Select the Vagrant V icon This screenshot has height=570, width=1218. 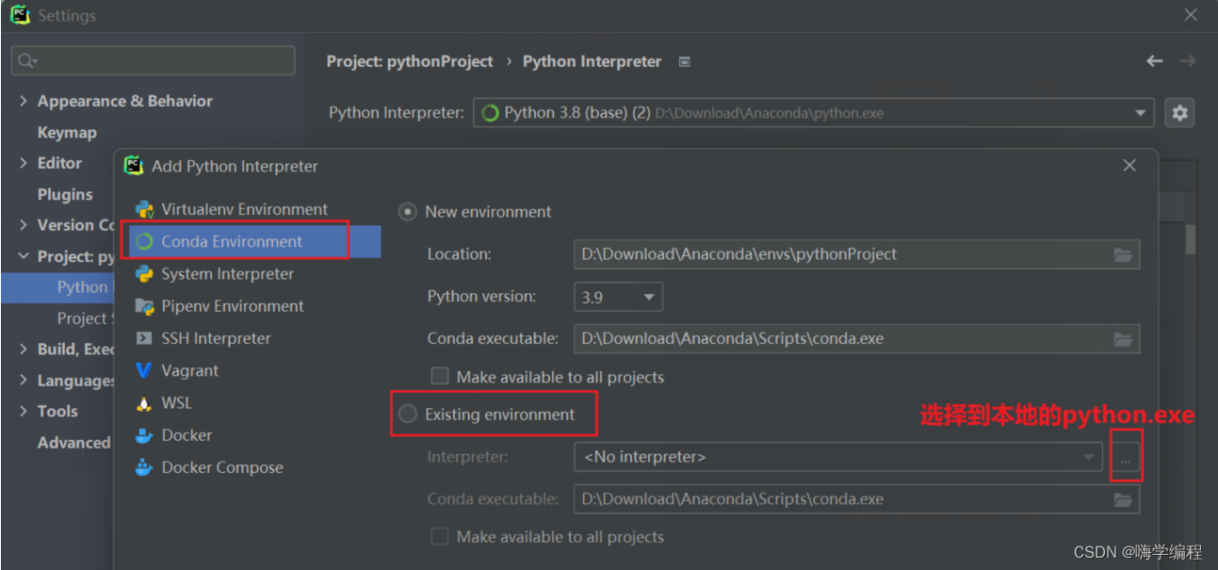click(144, 371)
